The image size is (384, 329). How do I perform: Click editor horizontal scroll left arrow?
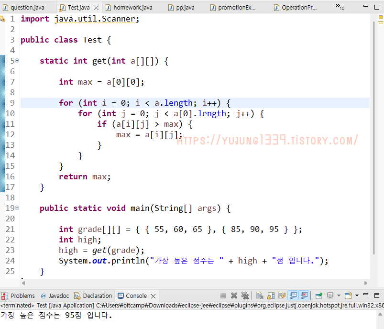click(23, 283)
